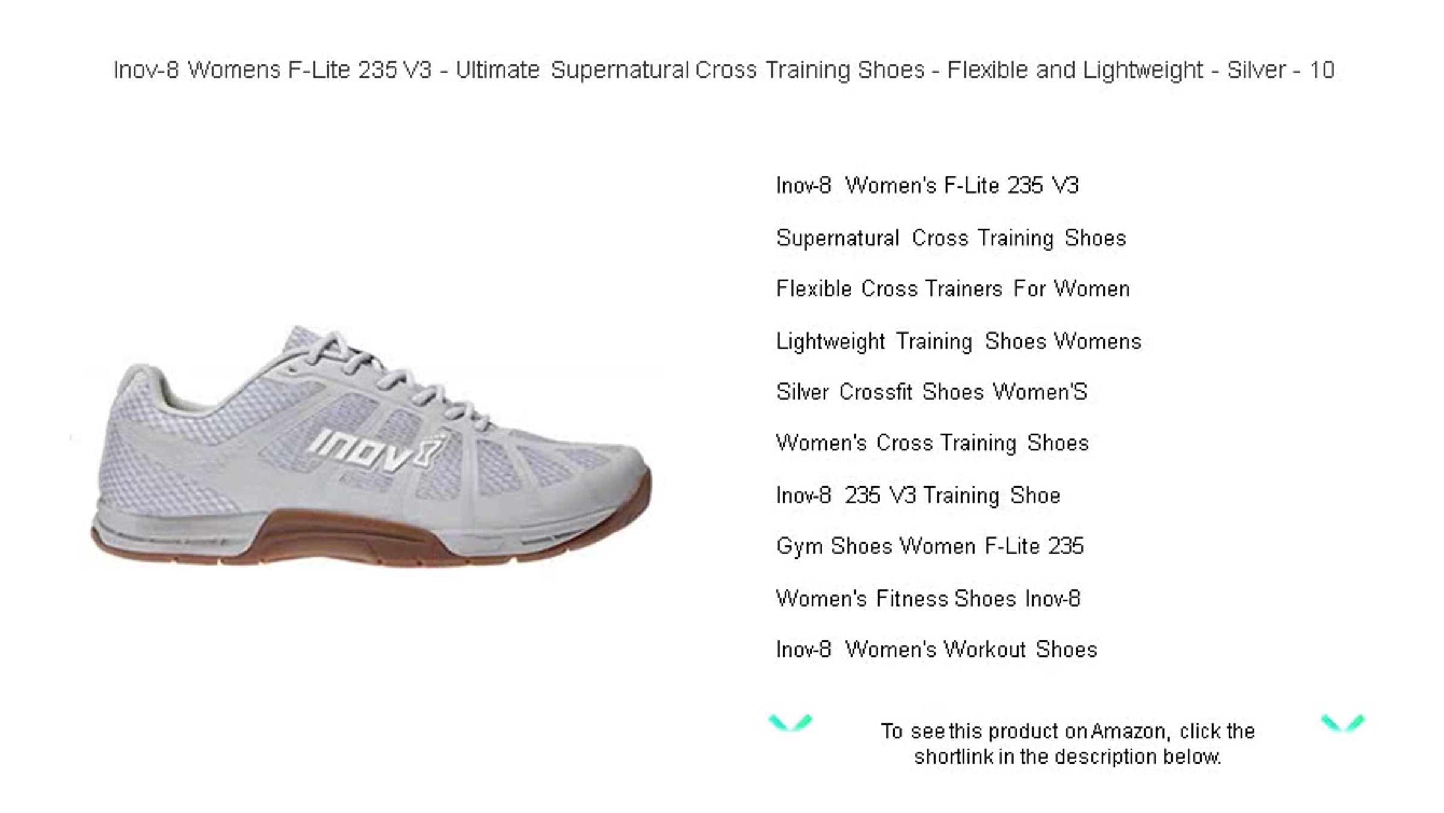Click "Inov-8 Women's Workout Shoes" text
This screenshot has width=1444, height=813.
[x=936, y=649]
